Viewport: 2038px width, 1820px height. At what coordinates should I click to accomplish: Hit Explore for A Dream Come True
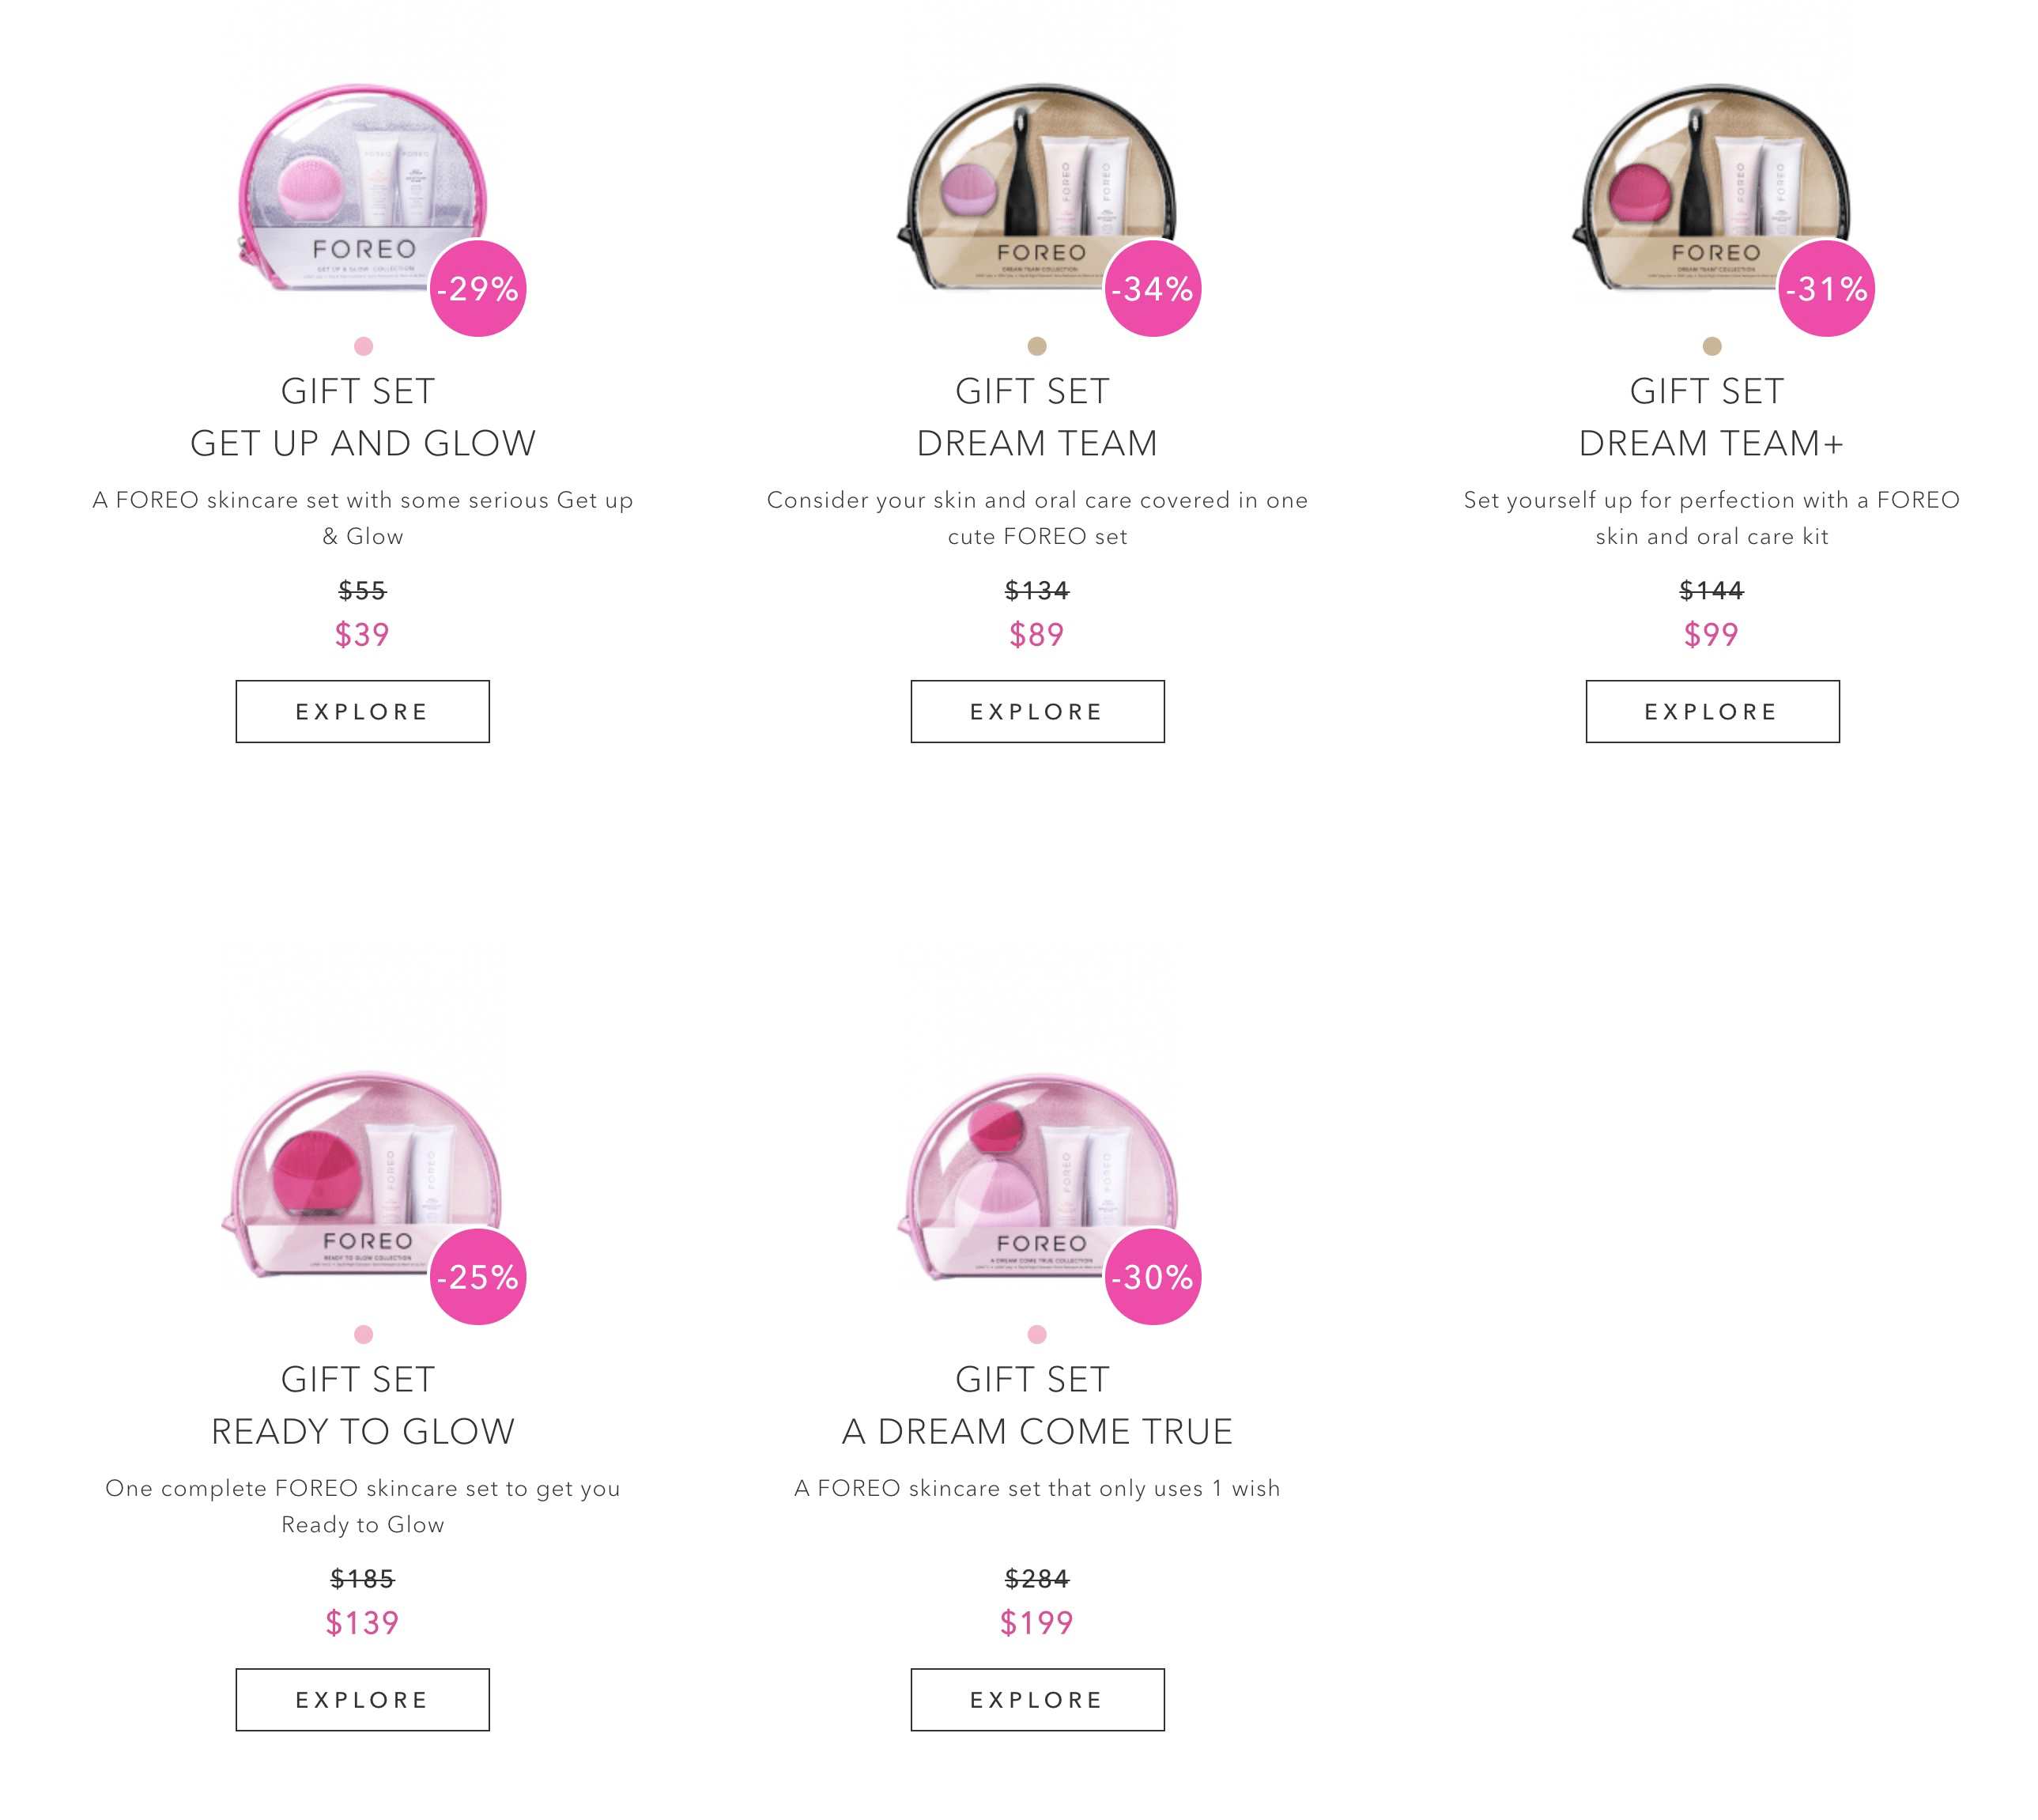coord(1037,1699)
